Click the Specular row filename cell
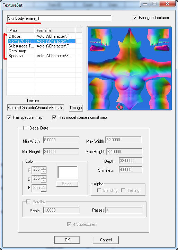 click(55, 56)
